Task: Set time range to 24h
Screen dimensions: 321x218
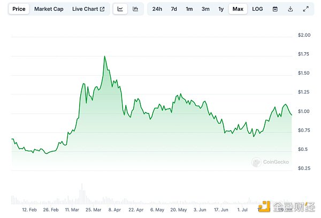Action: [157, 9]
